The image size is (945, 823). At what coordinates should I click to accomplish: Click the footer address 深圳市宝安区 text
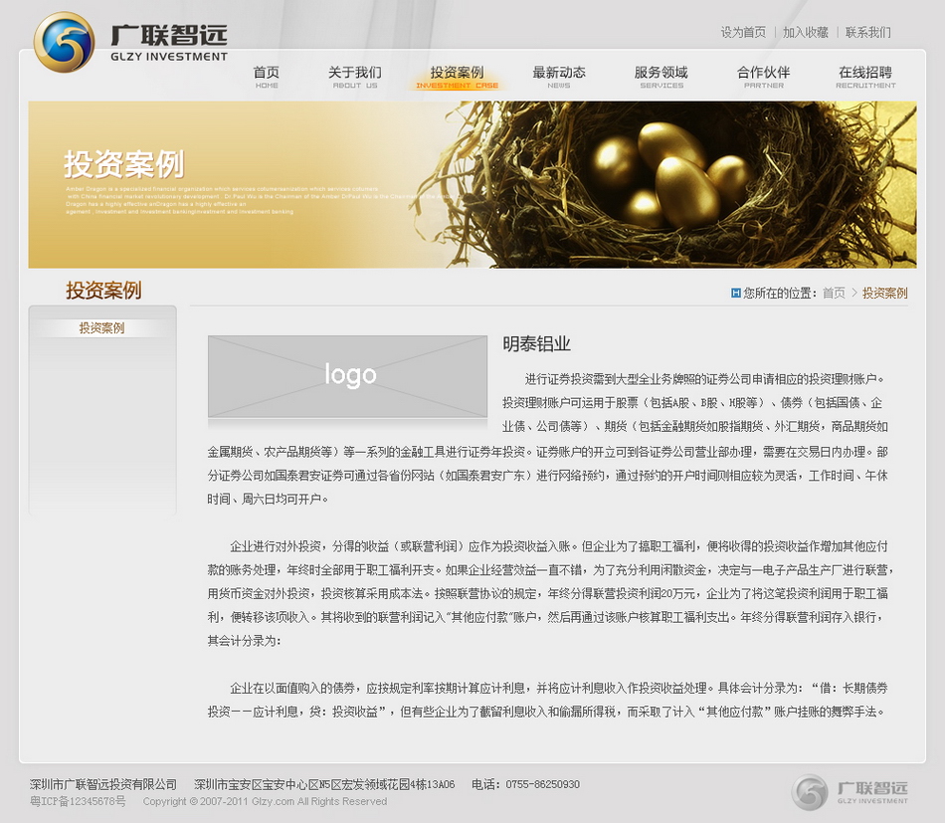coord(324,784)
